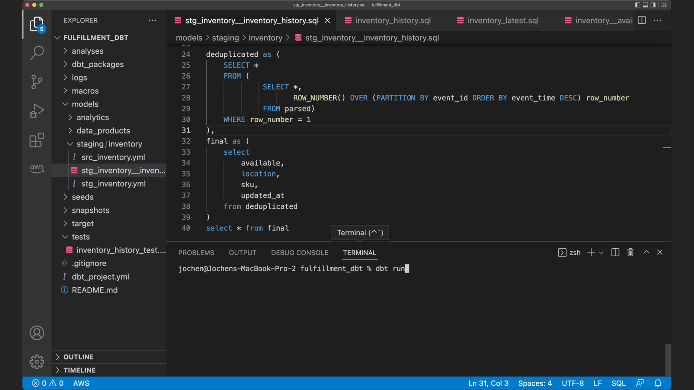This screenshot has height=390, width=694.
Task: Create a new terminal with the plus icon
Action: (591, 253)
